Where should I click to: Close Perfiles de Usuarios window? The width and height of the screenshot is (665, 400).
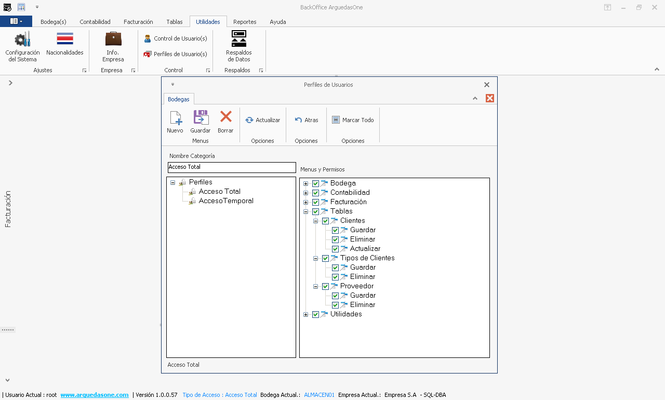487,85
